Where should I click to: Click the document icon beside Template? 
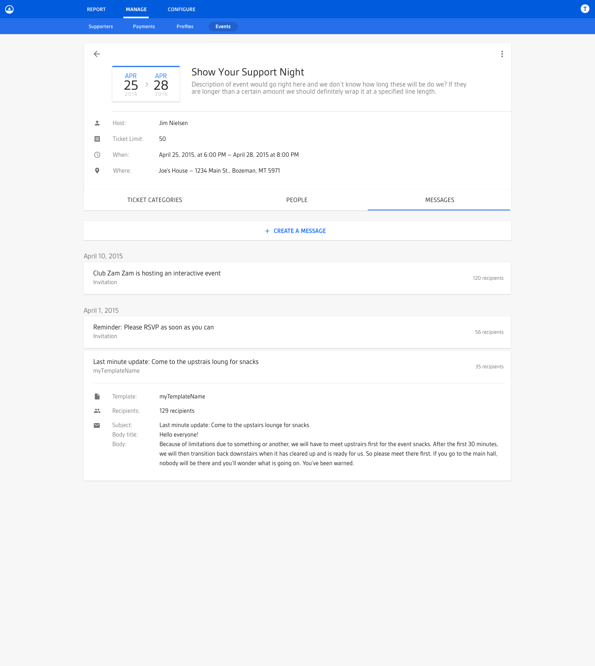(97, 397)
